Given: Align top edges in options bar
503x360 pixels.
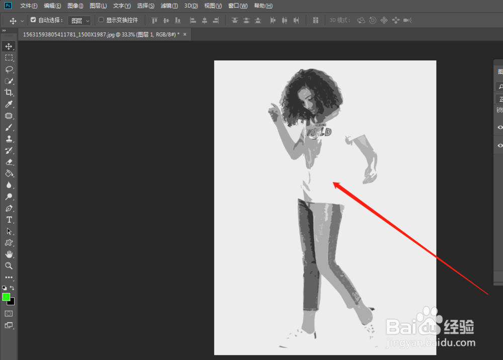Looking at the screenshot, I should (x=154, y=21).
